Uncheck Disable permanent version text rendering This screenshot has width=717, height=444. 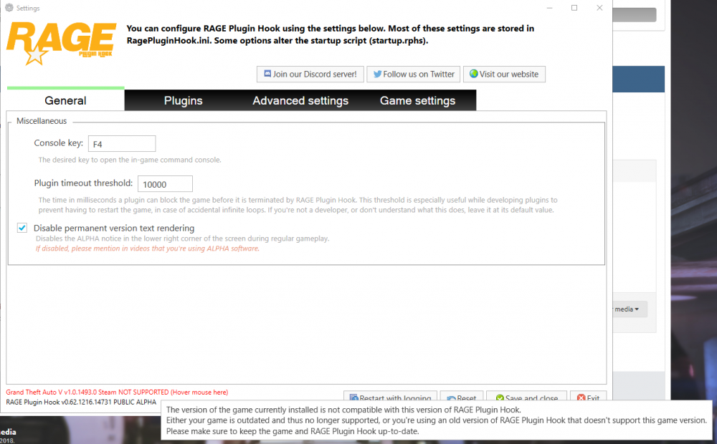pos(22,227)
